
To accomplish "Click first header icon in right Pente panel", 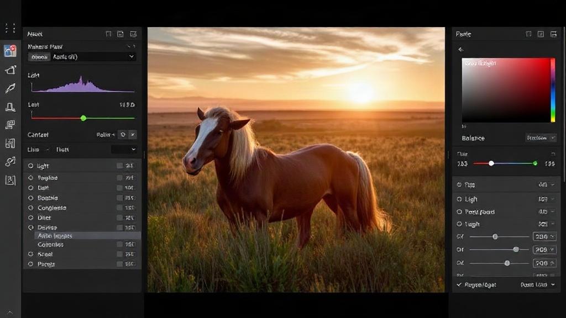I will (528, 34).
